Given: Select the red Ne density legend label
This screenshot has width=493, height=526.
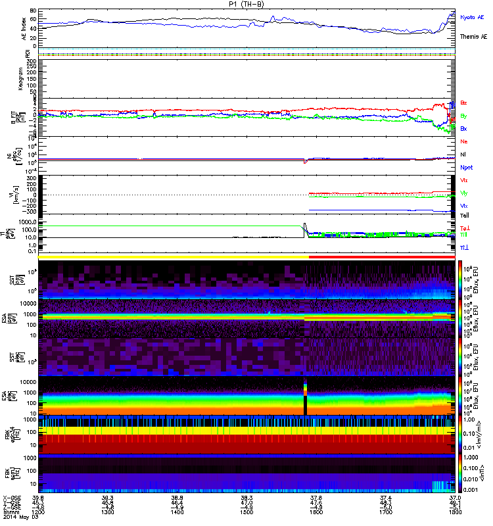Looking at the screenshot, I should pos(463,141).
